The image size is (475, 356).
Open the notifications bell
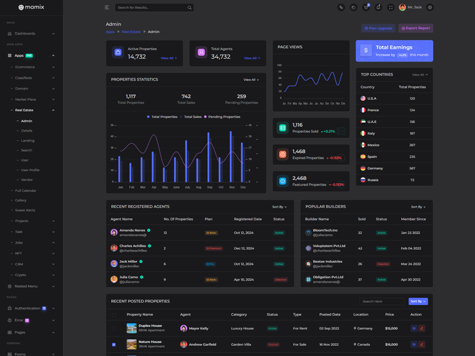pyautogui.click(x=378, y=8)
